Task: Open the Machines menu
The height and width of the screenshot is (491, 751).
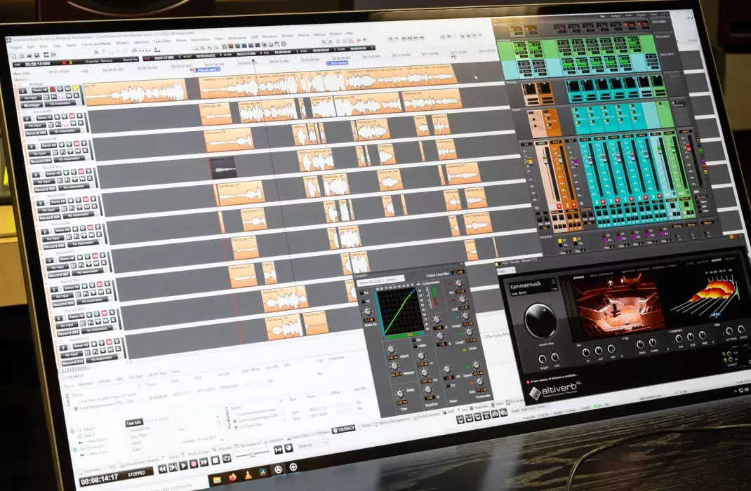Action: point(270,36)
